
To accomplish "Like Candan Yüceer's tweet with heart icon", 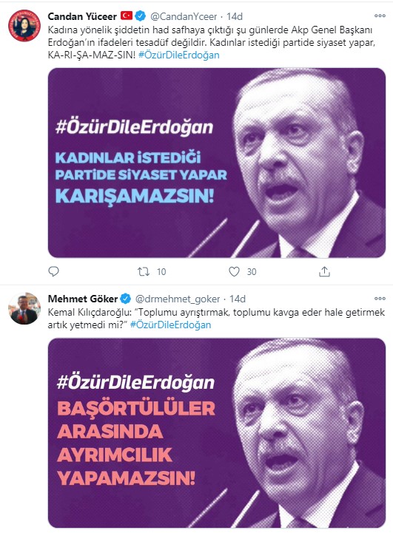I will [234, 271].
